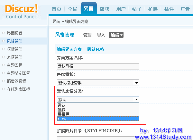Click the 界面方案名称 text field
Viewport: 193px width, 140px height.
tap(98, 66)
